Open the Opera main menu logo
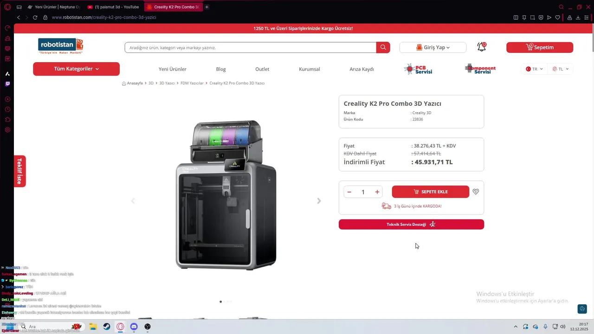 pyautogui.click(x=7, y=7)
